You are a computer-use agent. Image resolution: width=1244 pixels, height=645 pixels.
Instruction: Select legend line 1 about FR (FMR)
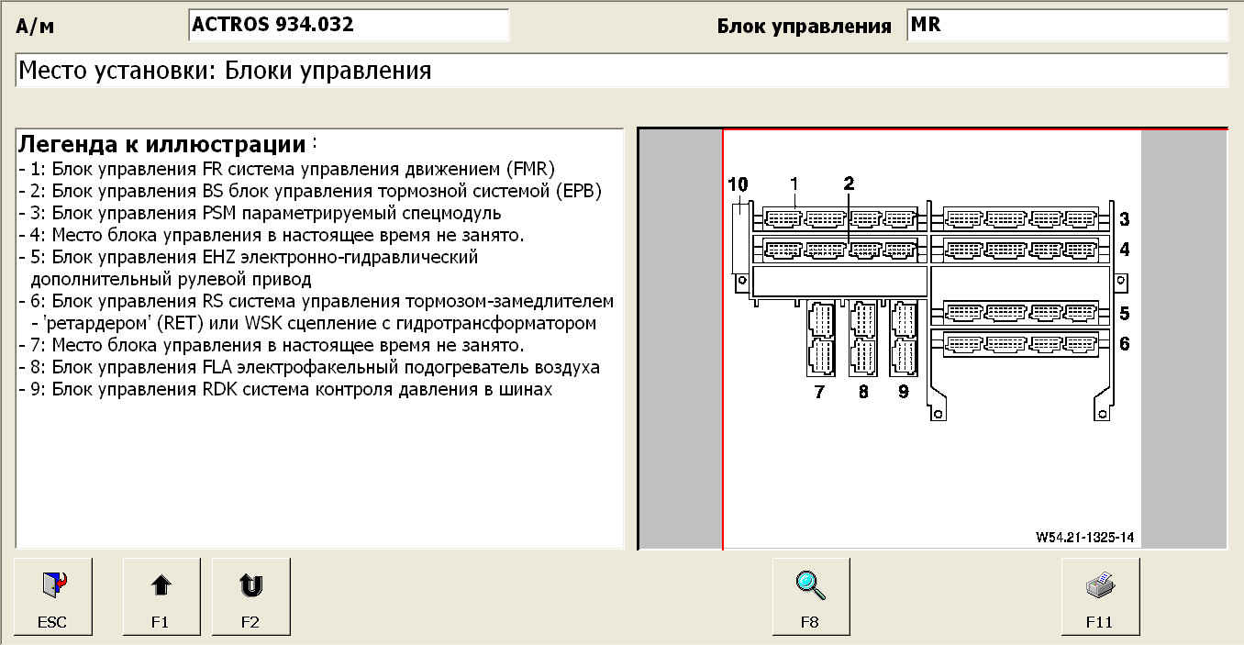tap(287, 169)
